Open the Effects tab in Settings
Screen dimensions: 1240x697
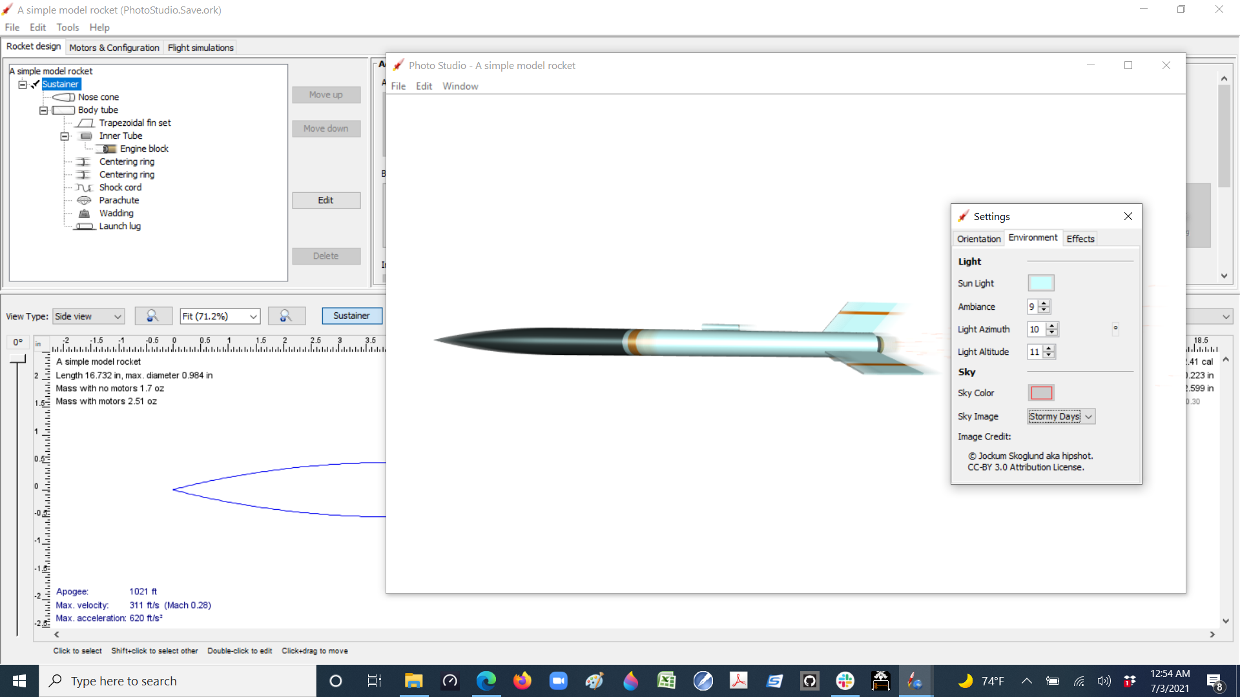1080,238
